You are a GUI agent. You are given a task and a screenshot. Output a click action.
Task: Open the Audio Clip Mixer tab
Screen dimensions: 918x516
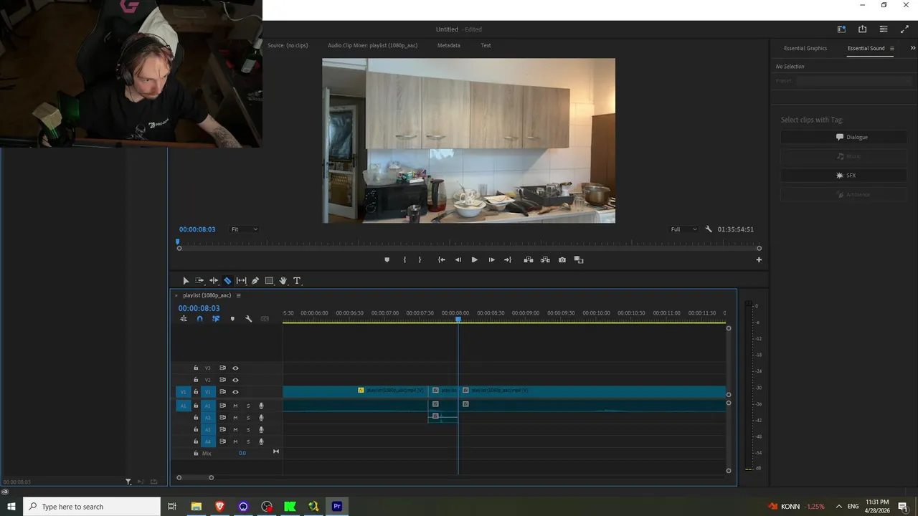click(x=372, y=45)
